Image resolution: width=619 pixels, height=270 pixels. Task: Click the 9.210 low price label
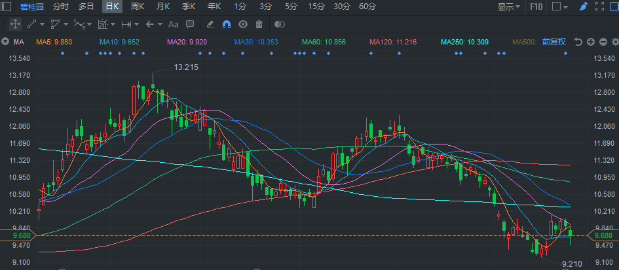click(x=572, y=263)
